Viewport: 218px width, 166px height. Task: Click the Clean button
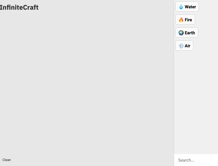(x=7, y=160)
